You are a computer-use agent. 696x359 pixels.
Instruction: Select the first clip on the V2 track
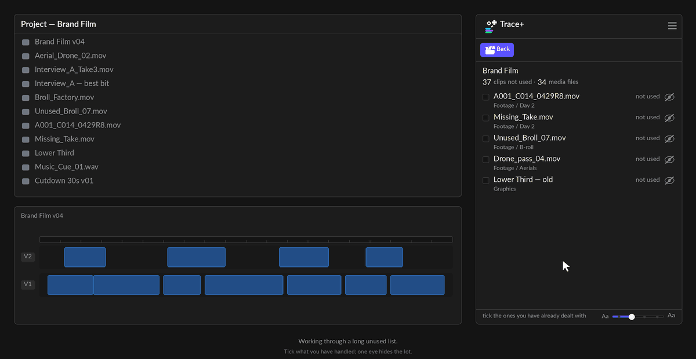85,257
